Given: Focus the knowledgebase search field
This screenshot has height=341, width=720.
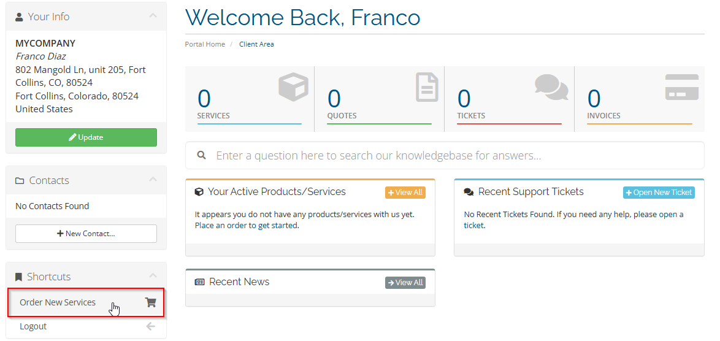Looking at the screenshot, I should tap(454, 156).
